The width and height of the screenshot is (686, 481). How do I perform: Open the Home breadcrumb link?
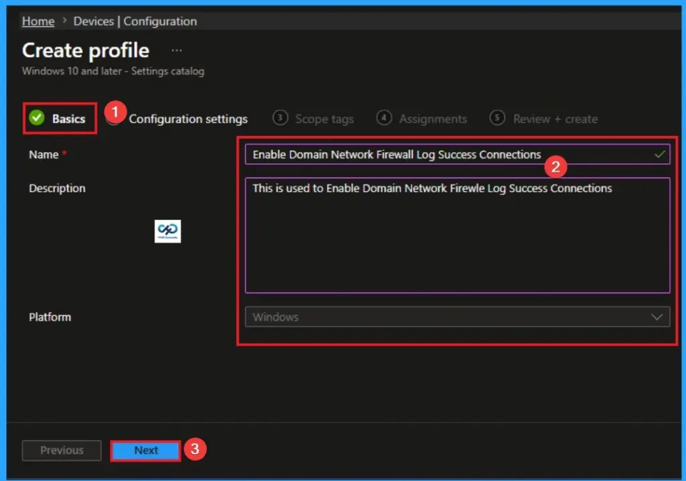point(38,21)
